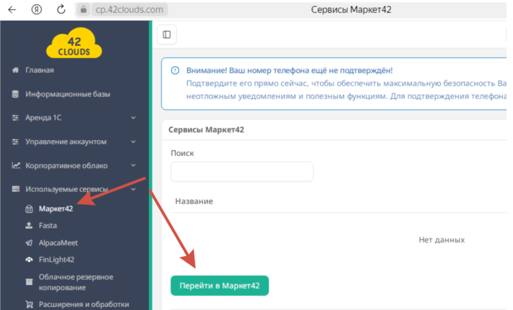
Task: Select Управление аккаунтом menu label
Action: point(66,142)
